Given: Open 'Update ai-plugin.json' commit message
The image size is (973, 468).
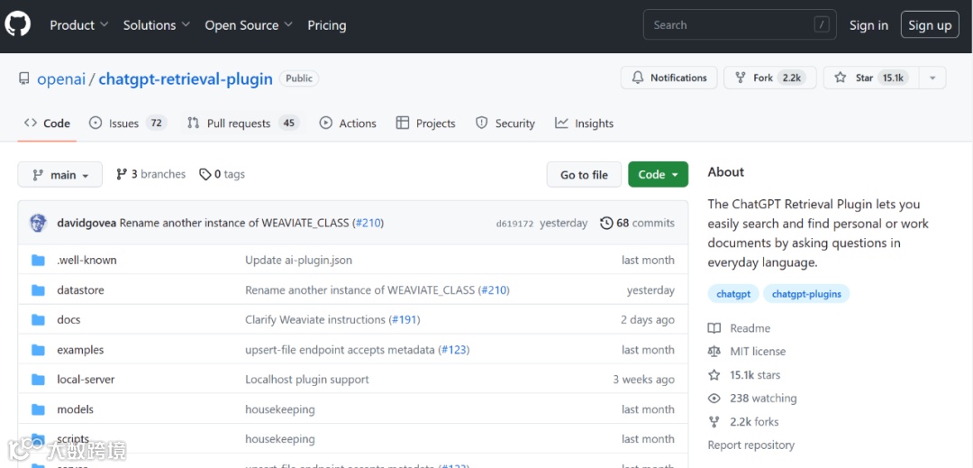Looking at the screenshot, I should (298, 260).
